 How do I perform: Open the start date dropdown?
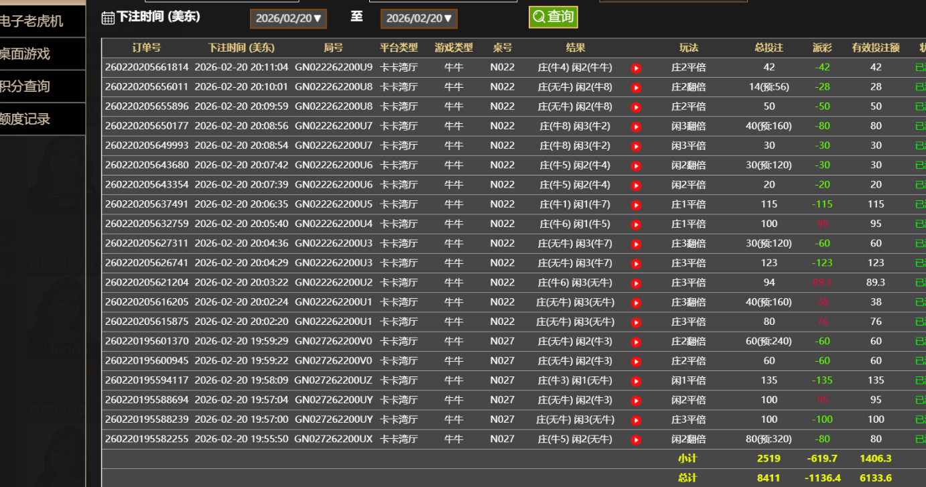click(288, 19)
